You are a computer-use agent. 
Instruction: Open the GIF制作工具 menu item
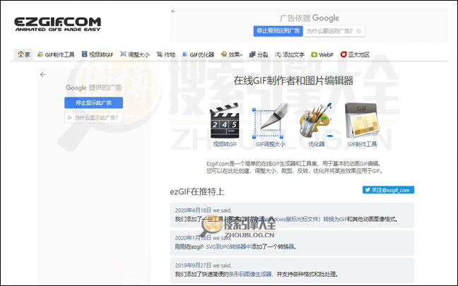[56, 54]
